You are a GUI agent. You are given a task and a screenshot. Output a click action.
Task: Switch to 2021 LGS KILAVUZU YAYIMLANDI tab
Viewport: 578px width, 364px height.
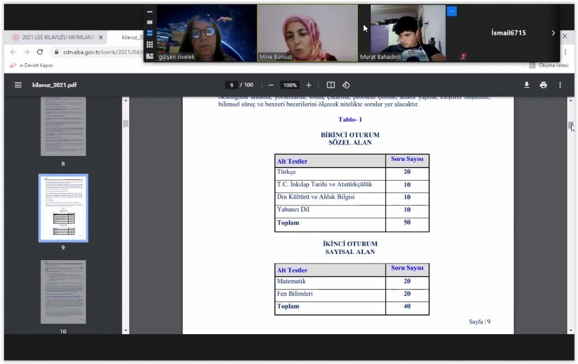coord(56,37)
